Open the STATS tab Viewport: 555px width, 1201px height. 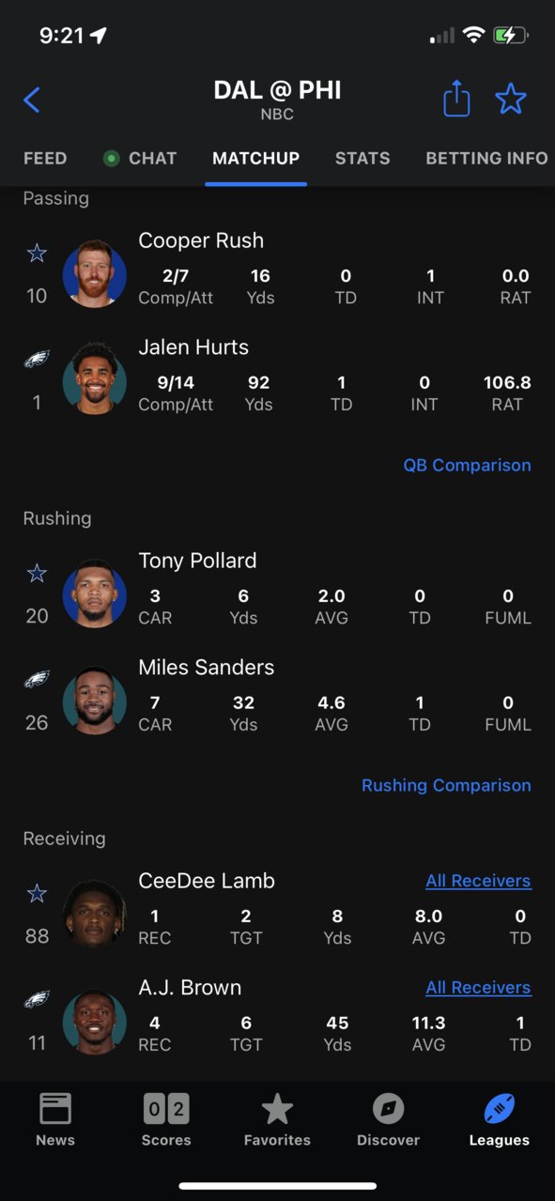click(x=362, y=158)
